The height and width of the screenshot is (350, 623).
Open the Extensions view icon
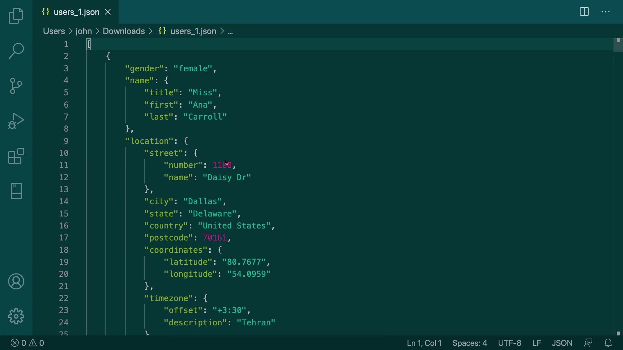coord(16,156)
